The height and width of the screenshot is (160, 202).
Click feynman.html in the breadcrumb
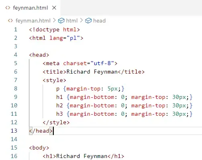(x=33, y=21)
